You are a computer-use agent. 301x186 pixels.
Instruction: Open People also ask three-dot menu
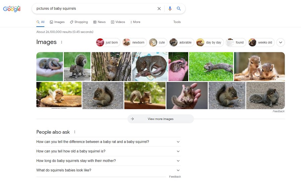tap(75, 132)
